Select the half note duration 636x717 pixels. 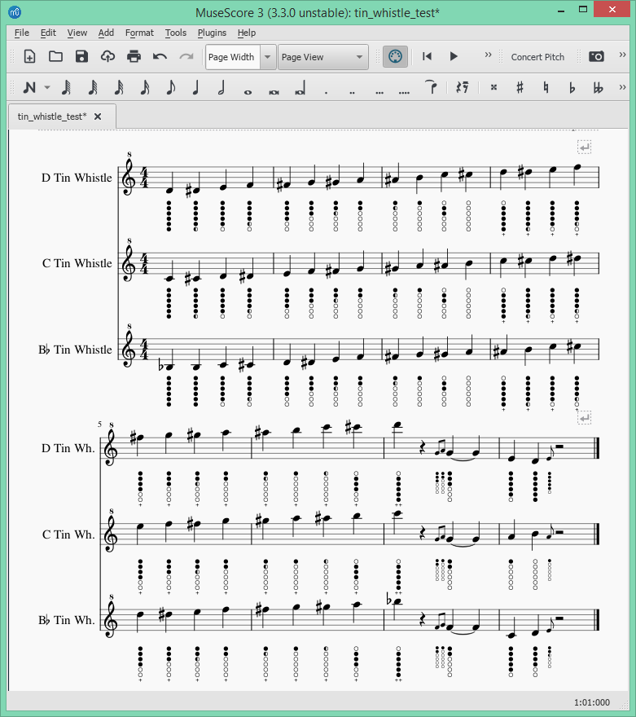click(x=222, y=87)
